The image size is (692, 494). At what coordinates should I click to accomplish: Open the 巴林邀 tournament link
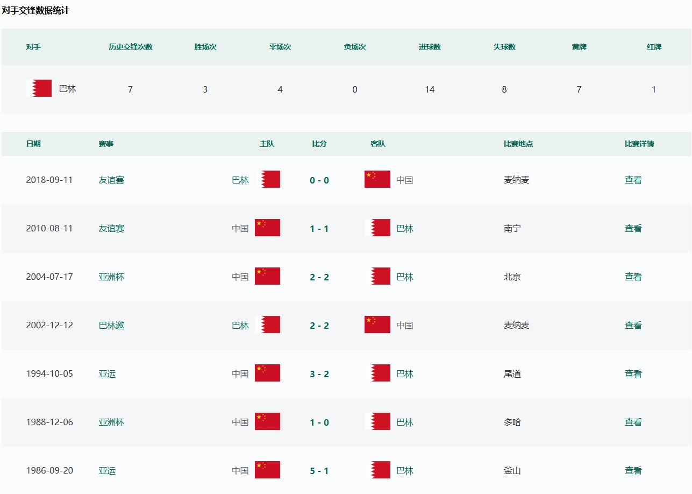tap(111, 326)
